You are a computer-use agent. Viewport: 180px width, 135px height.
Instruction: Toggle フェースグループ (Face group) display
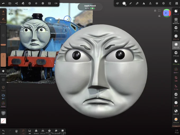(x=62, y=132)
